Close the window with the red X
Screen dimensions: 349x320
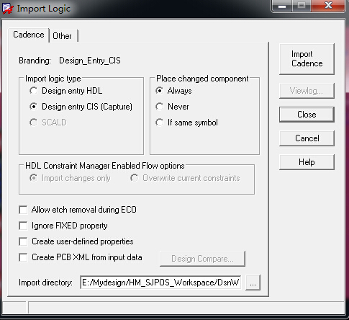pos(328,6)
